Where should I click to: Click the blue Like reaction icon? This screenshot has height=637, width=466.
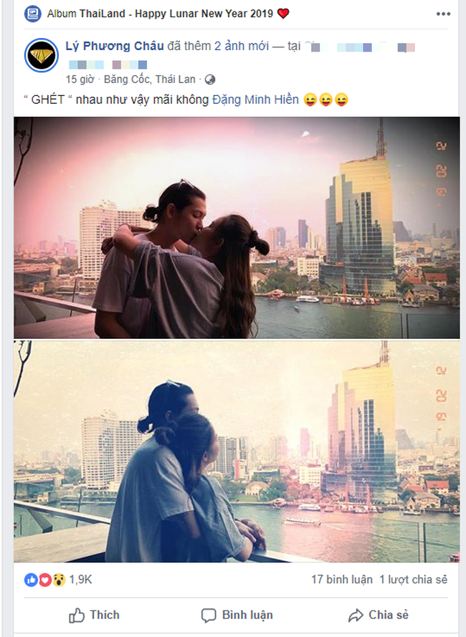(x=31, y=580)
